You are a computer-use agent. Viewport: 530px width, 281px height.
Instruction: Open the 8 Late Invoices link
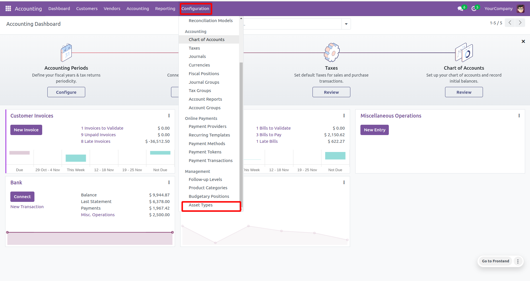(96, 141)
